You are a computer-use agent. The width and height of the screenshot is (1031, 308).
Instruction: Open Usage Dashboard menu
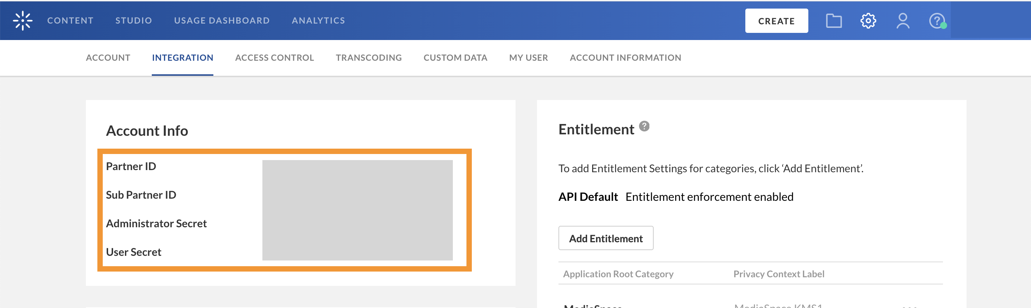(222, 20)
